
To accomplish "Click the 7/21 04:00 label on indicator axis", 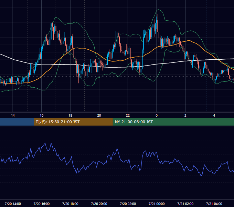I will tap(214, 204).
